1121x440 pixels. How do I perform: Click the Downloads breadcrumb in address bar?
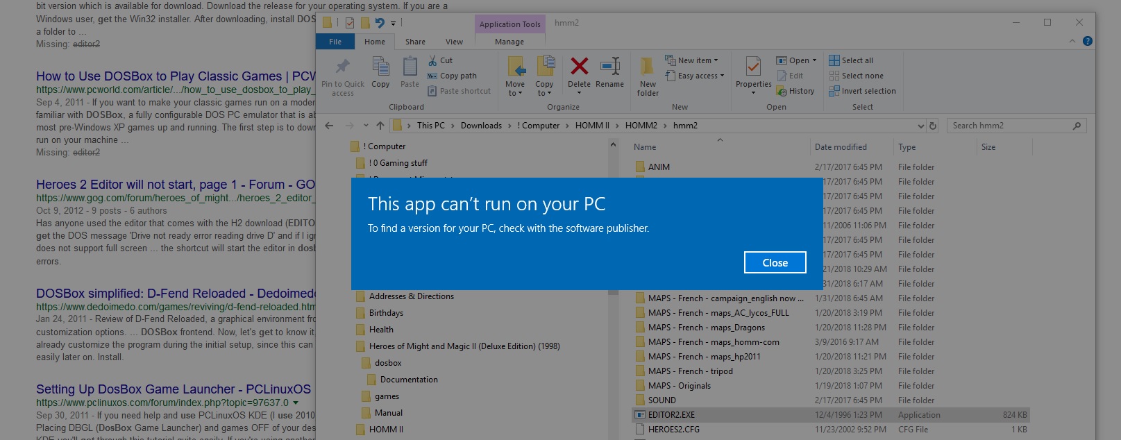481,126
